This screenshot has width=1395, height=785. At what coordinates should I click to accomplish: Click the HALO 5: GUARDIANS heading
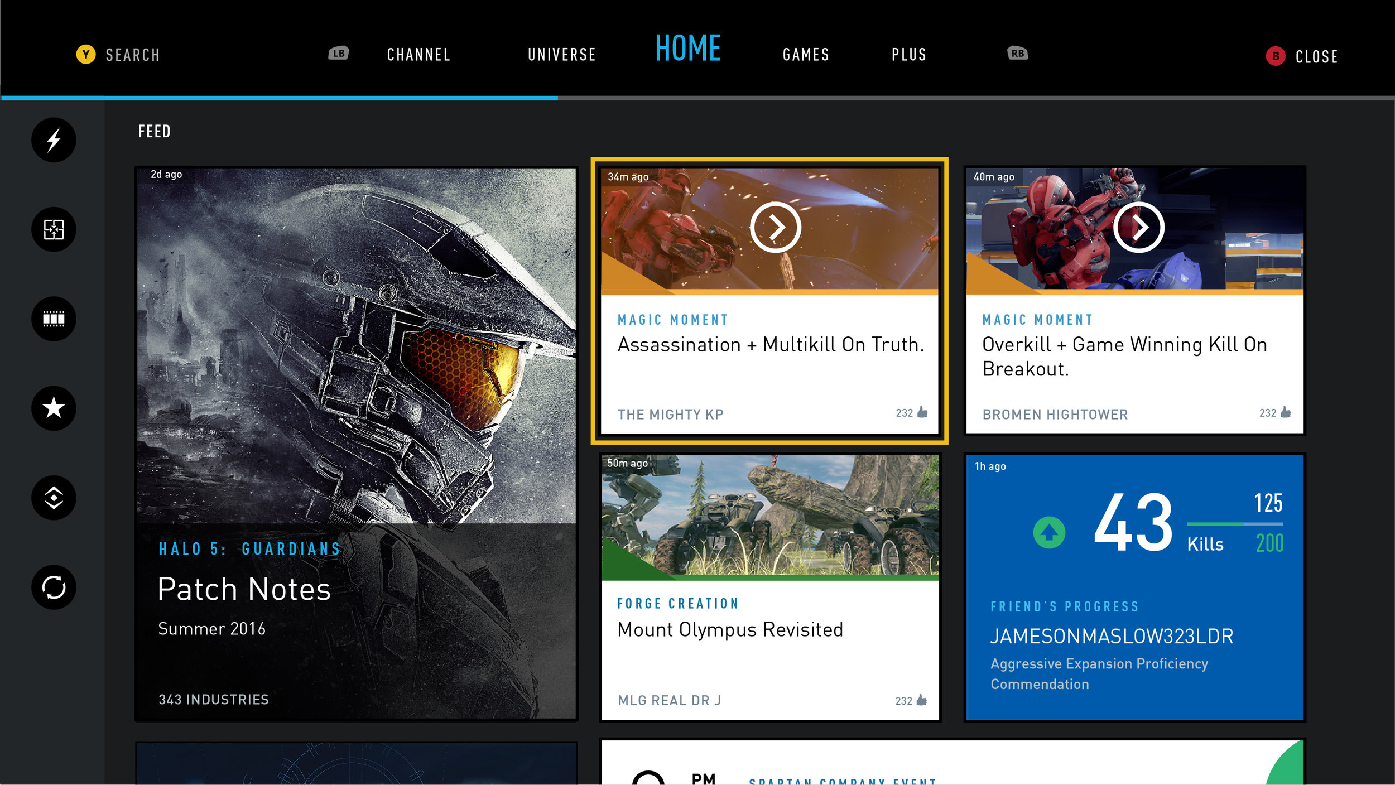pyautogui.click(x=249, y=550)
